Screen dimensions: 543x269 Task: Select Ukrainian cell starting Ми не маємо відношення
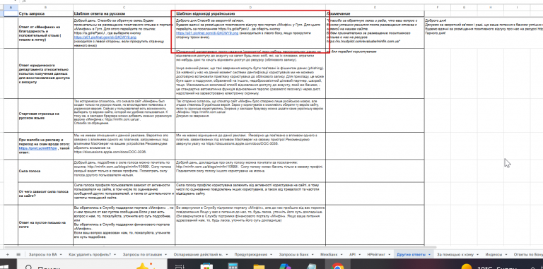pos(250,145)
